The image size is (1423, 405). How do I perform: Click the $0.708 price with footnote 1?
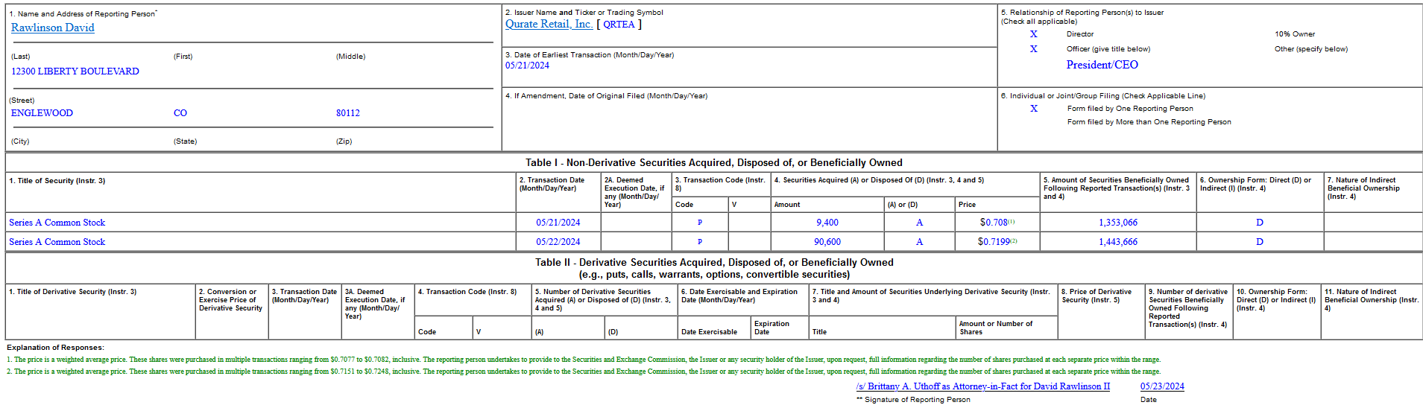[x=994, y=223]
